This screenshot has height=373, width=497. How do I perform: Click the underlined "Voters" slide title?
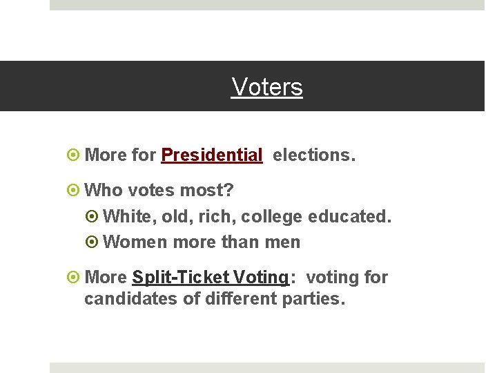(267, 87)
